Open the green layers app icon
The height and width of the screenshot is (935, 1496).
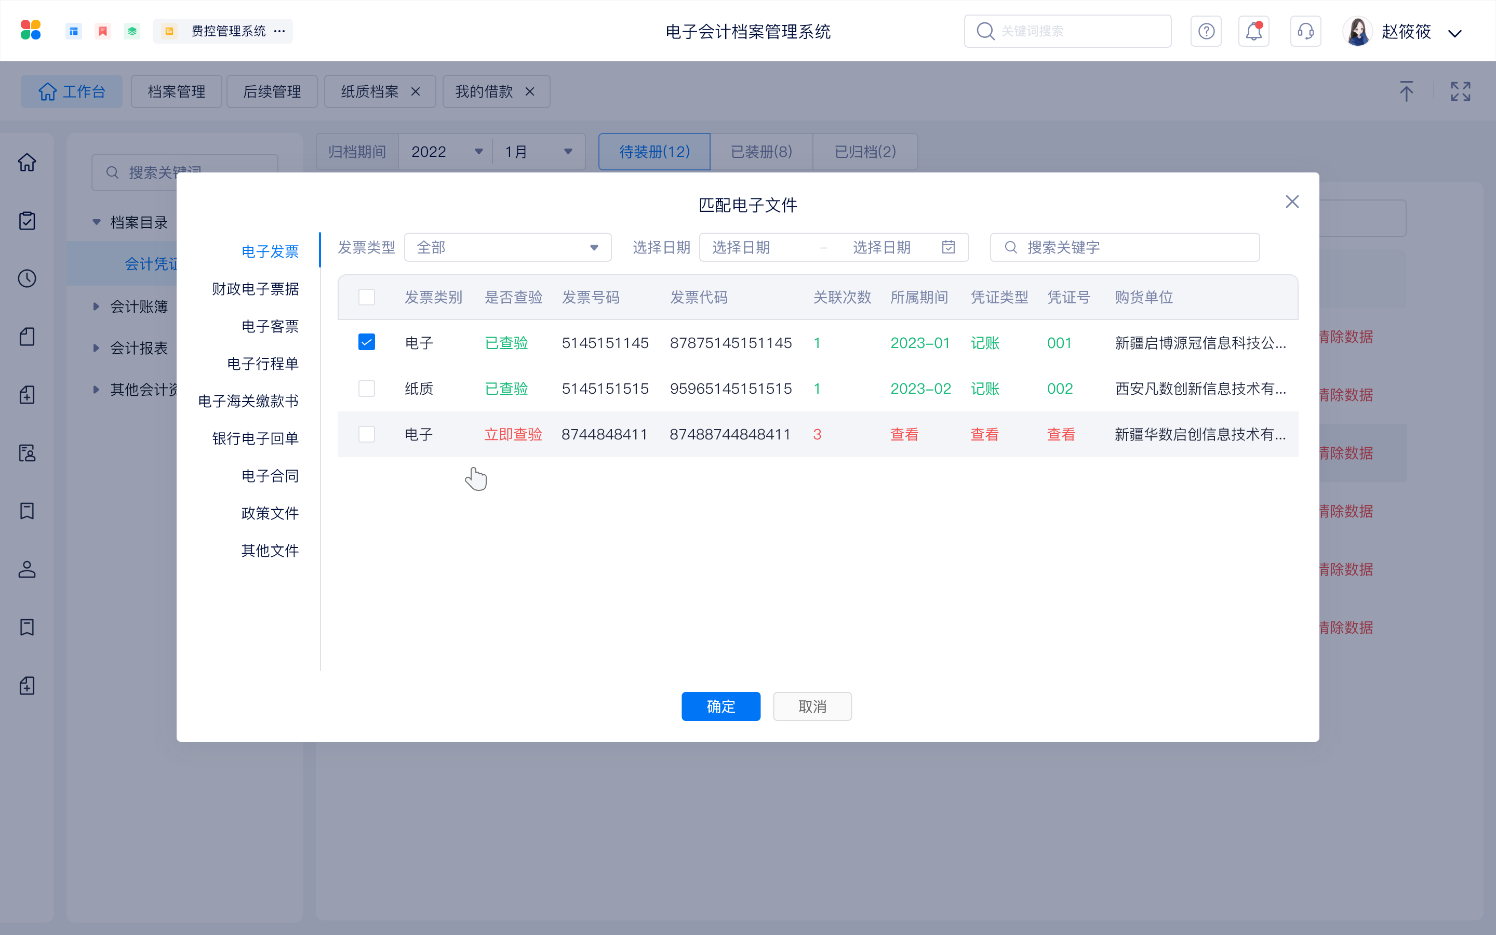(131, 31)
